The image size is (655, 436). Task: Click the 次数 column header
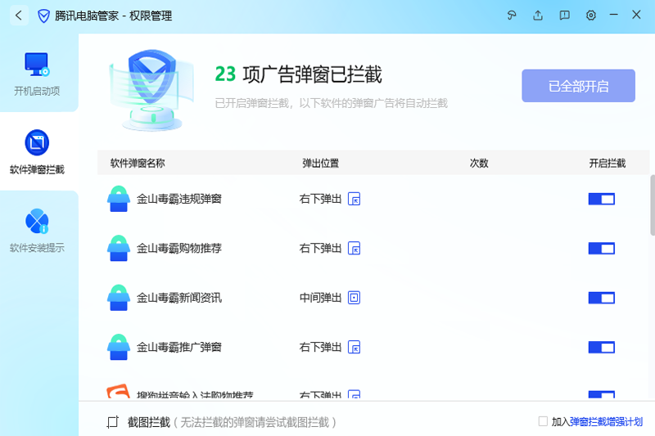pos(479,163)
